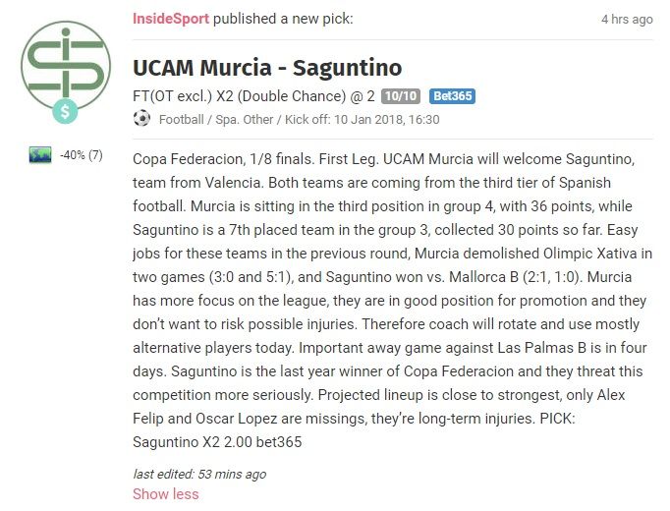
Task: Click the blue Bet365 bookmaker badge
Action: (x=452, y=95)
